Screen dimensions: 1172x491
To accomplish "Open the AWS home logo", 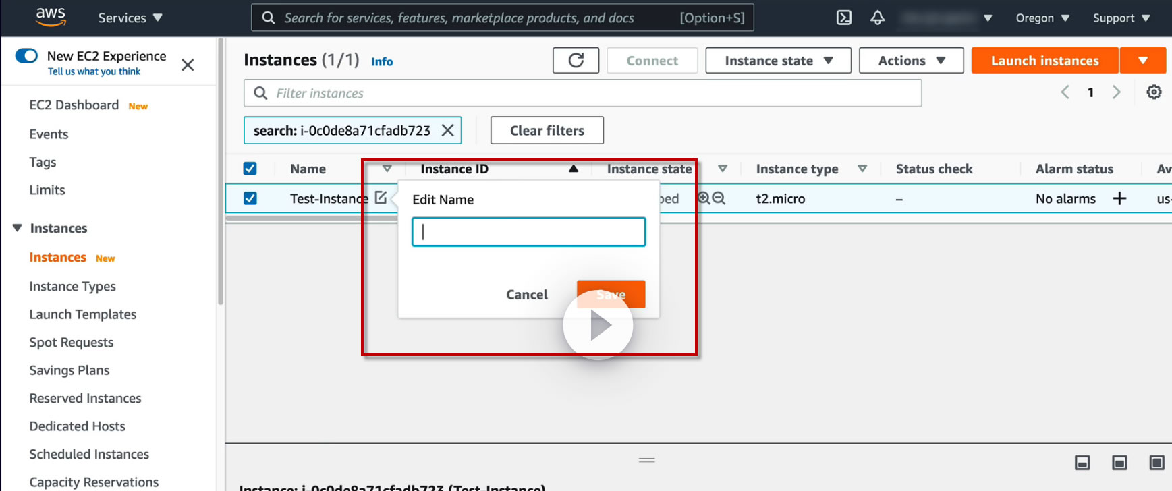I will tap(51, 17).
